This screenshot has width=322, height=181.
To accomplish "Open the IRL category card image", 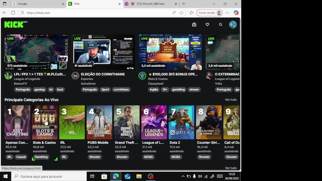I will (x=72, y=122).
